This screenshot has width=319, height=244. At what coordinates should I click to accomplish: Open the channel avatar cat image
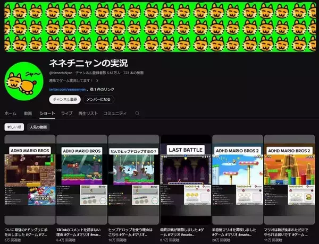pos(24,81)
